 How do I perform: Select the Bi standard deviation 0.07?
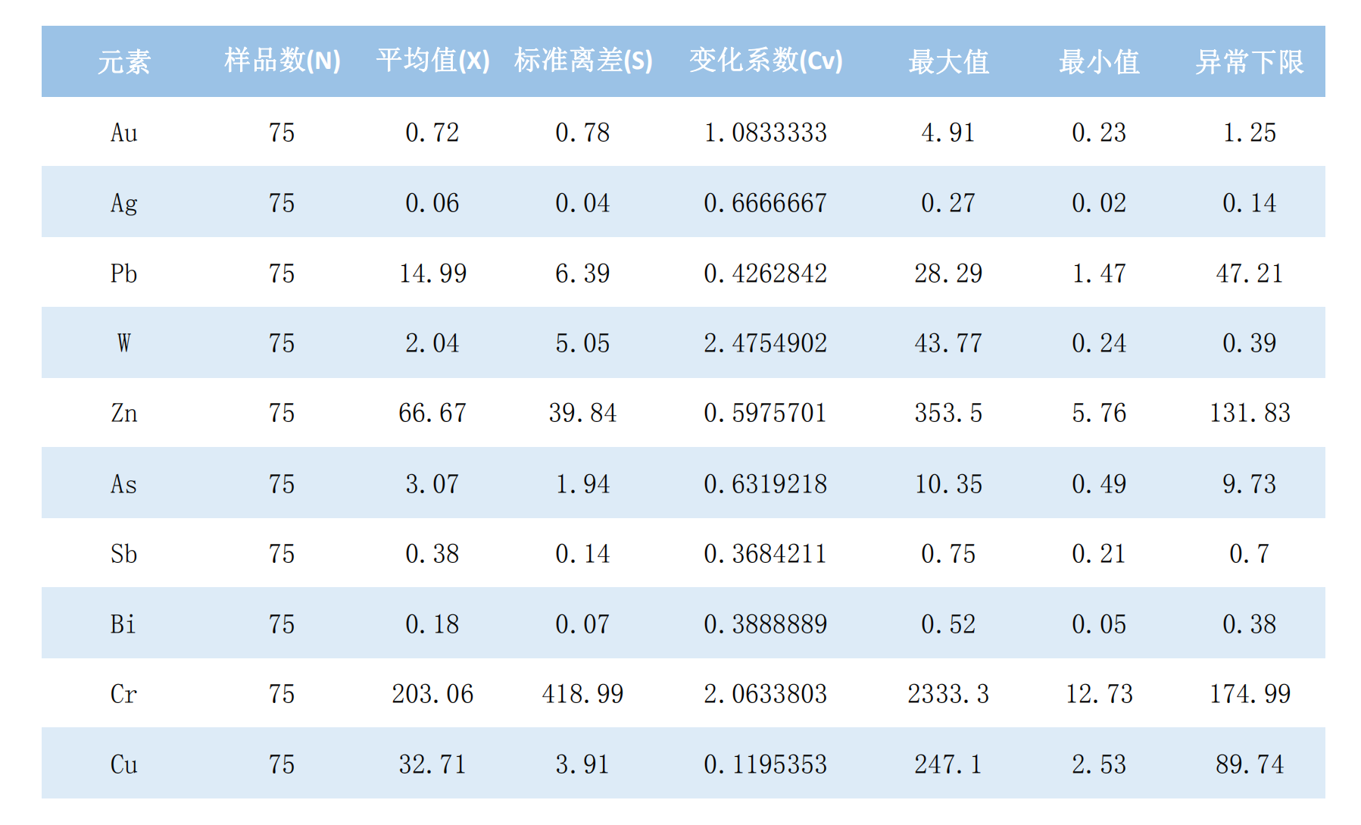click(x=582, y=624)
